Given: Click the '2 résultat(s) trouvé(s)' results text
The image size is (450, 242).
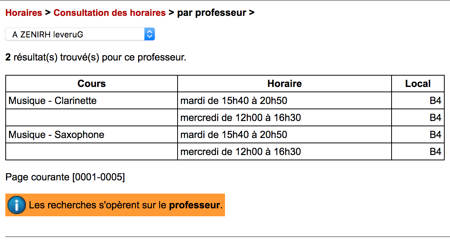Looking at the screenshot, I should [x=96, y=57].
